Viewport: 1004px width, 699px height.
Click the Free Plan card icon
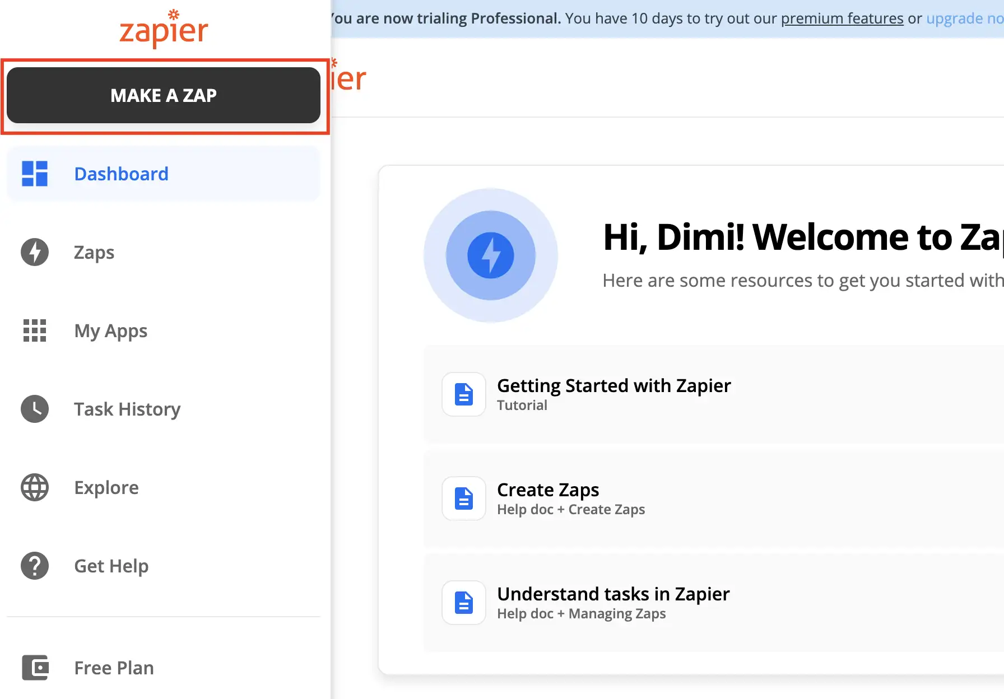35,668
